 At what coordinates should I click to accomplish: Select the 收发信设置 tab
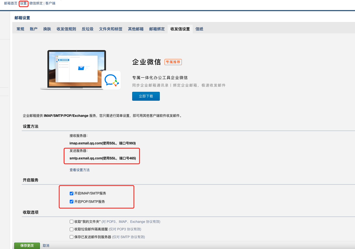[x=180, y=29]
